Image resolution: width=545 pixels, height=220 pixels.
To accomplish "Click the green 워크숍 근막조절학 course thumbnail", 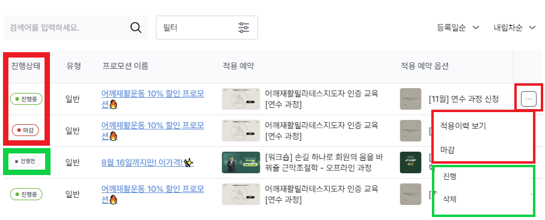I will coord(241,162).
